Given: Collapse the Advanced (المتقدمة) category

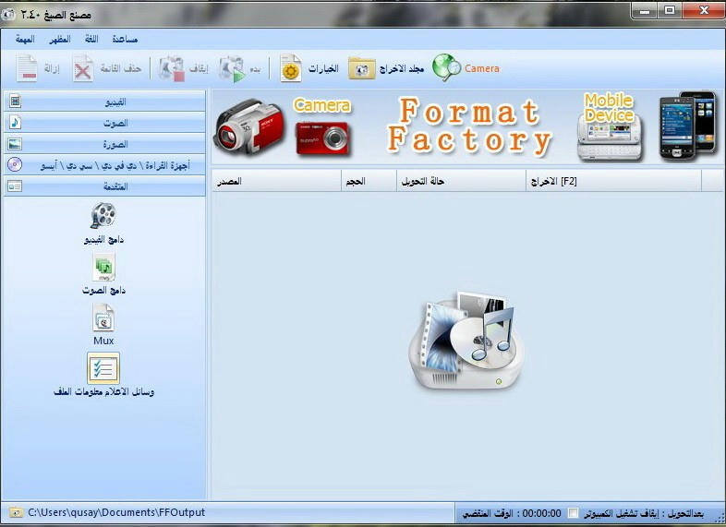Looking at the screenshot, I should (x=104, y=186).
